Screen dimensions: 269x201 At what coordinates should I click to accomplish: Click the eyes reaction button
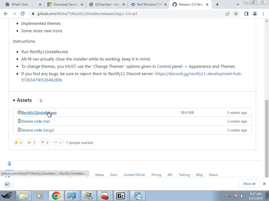[58, 142]
